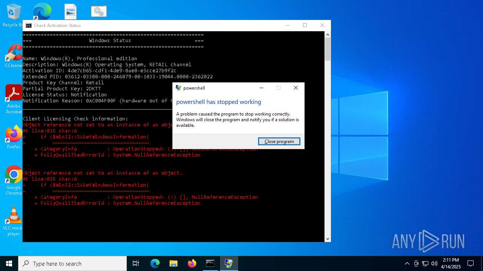This screenshot has width=483, height=271.
Task: Select the Google Chrome desktop shortcut
Action: tap(14, 181)
